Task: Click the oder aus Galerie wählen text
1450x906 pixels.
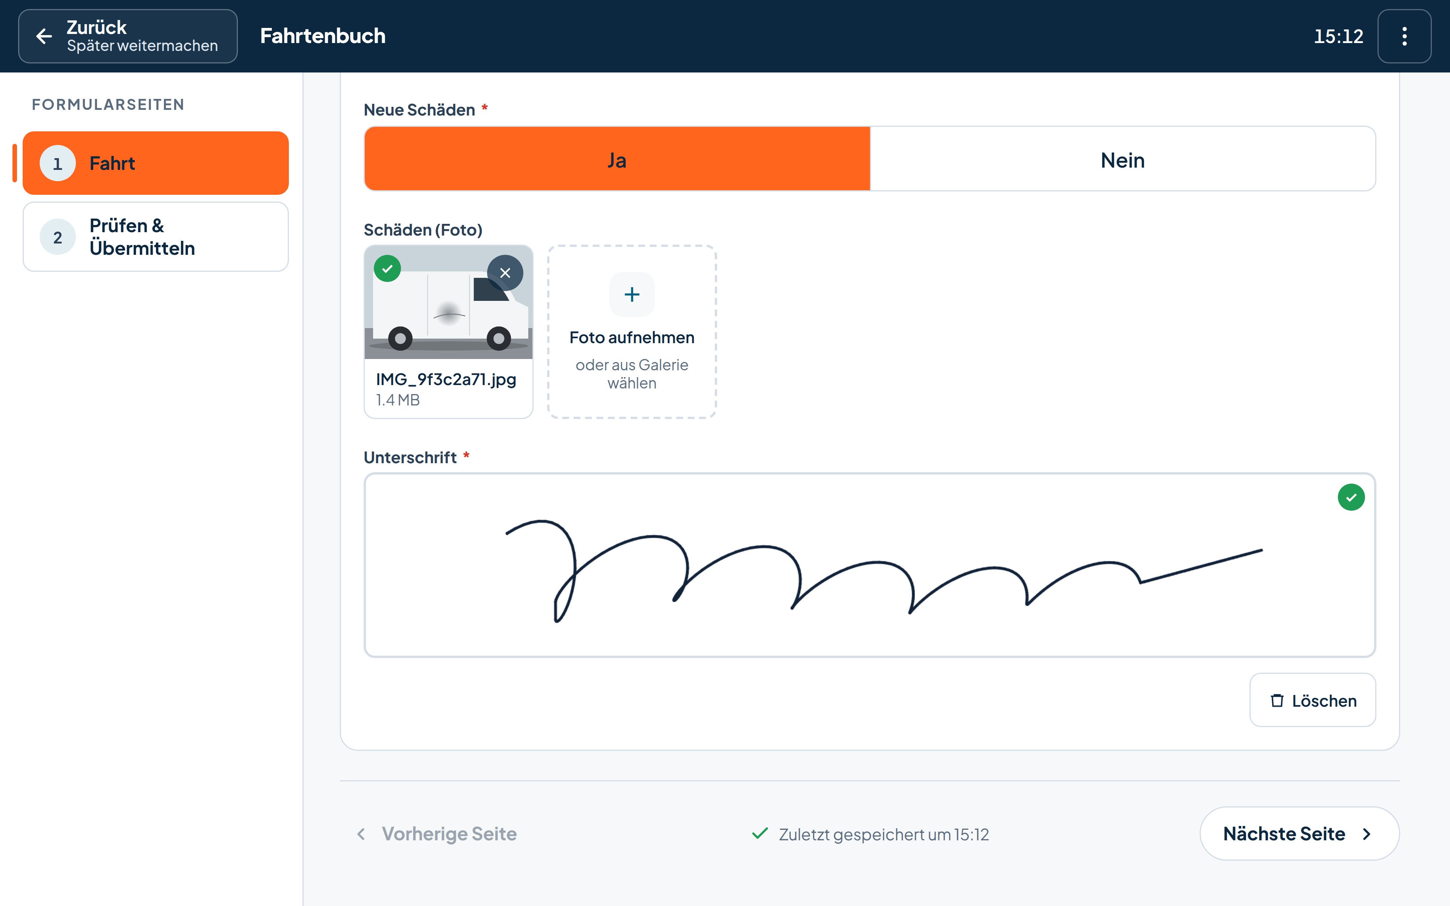Action: click(x=631, y=374)
